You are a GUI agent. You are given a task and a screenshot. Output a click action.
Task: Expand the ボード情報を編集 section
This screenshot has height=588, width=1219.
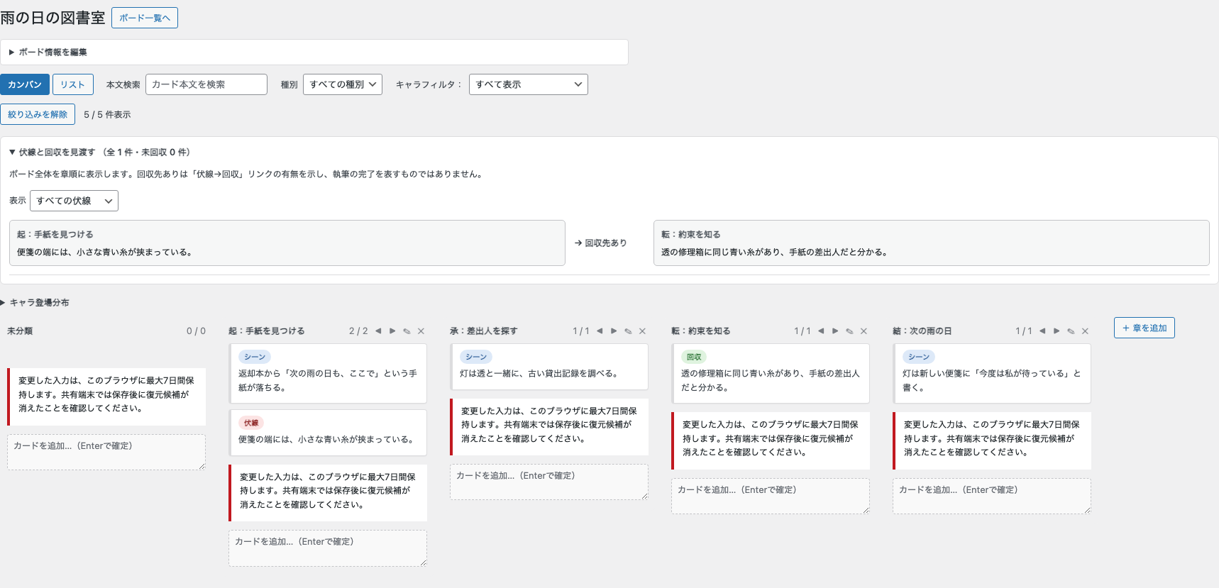click(48, 52)
